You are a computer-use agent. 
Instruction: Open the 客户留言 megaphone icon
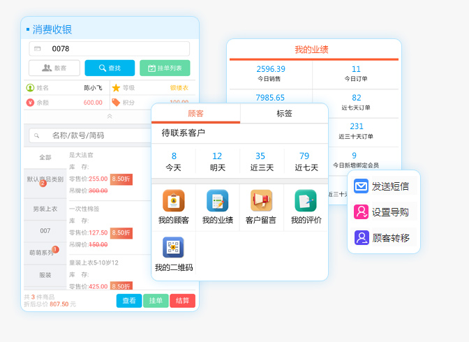pos(261,201)
